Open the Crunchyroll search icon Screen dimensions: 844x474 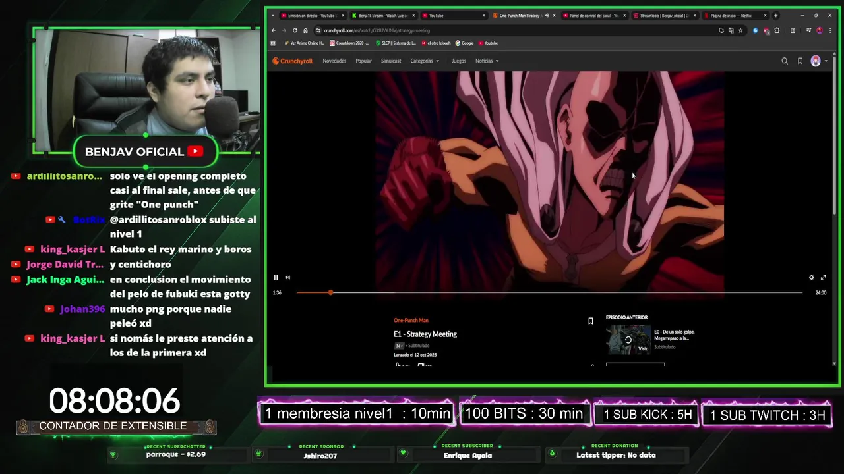pyautogui.click(x=785, y=61)
